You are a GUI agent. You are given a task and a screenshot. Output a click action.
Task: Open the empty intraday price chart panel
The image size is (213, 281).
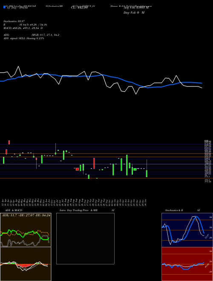(x=85, y=238)
